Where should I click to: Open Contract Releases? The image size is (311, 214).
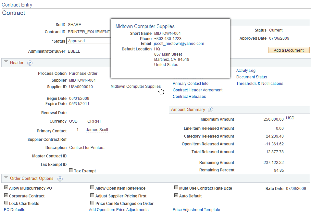(x=189, y=96)
